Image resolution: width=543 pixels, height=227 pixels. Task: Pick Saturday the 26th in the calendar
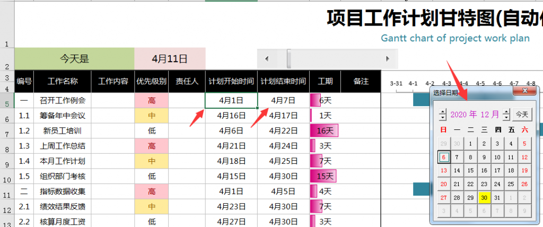[524, 184]
